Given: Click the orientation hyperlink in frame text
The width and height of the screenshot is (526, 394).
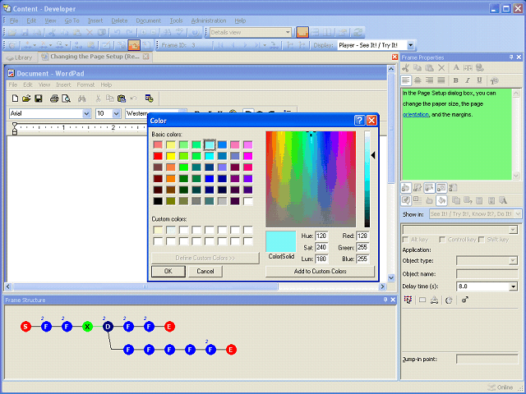Looking at the screenshot, I should 416,115.
